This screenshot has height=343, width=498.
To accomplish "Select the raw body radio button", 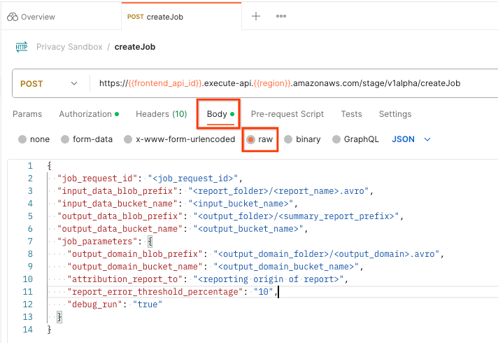I will (251, 139).
